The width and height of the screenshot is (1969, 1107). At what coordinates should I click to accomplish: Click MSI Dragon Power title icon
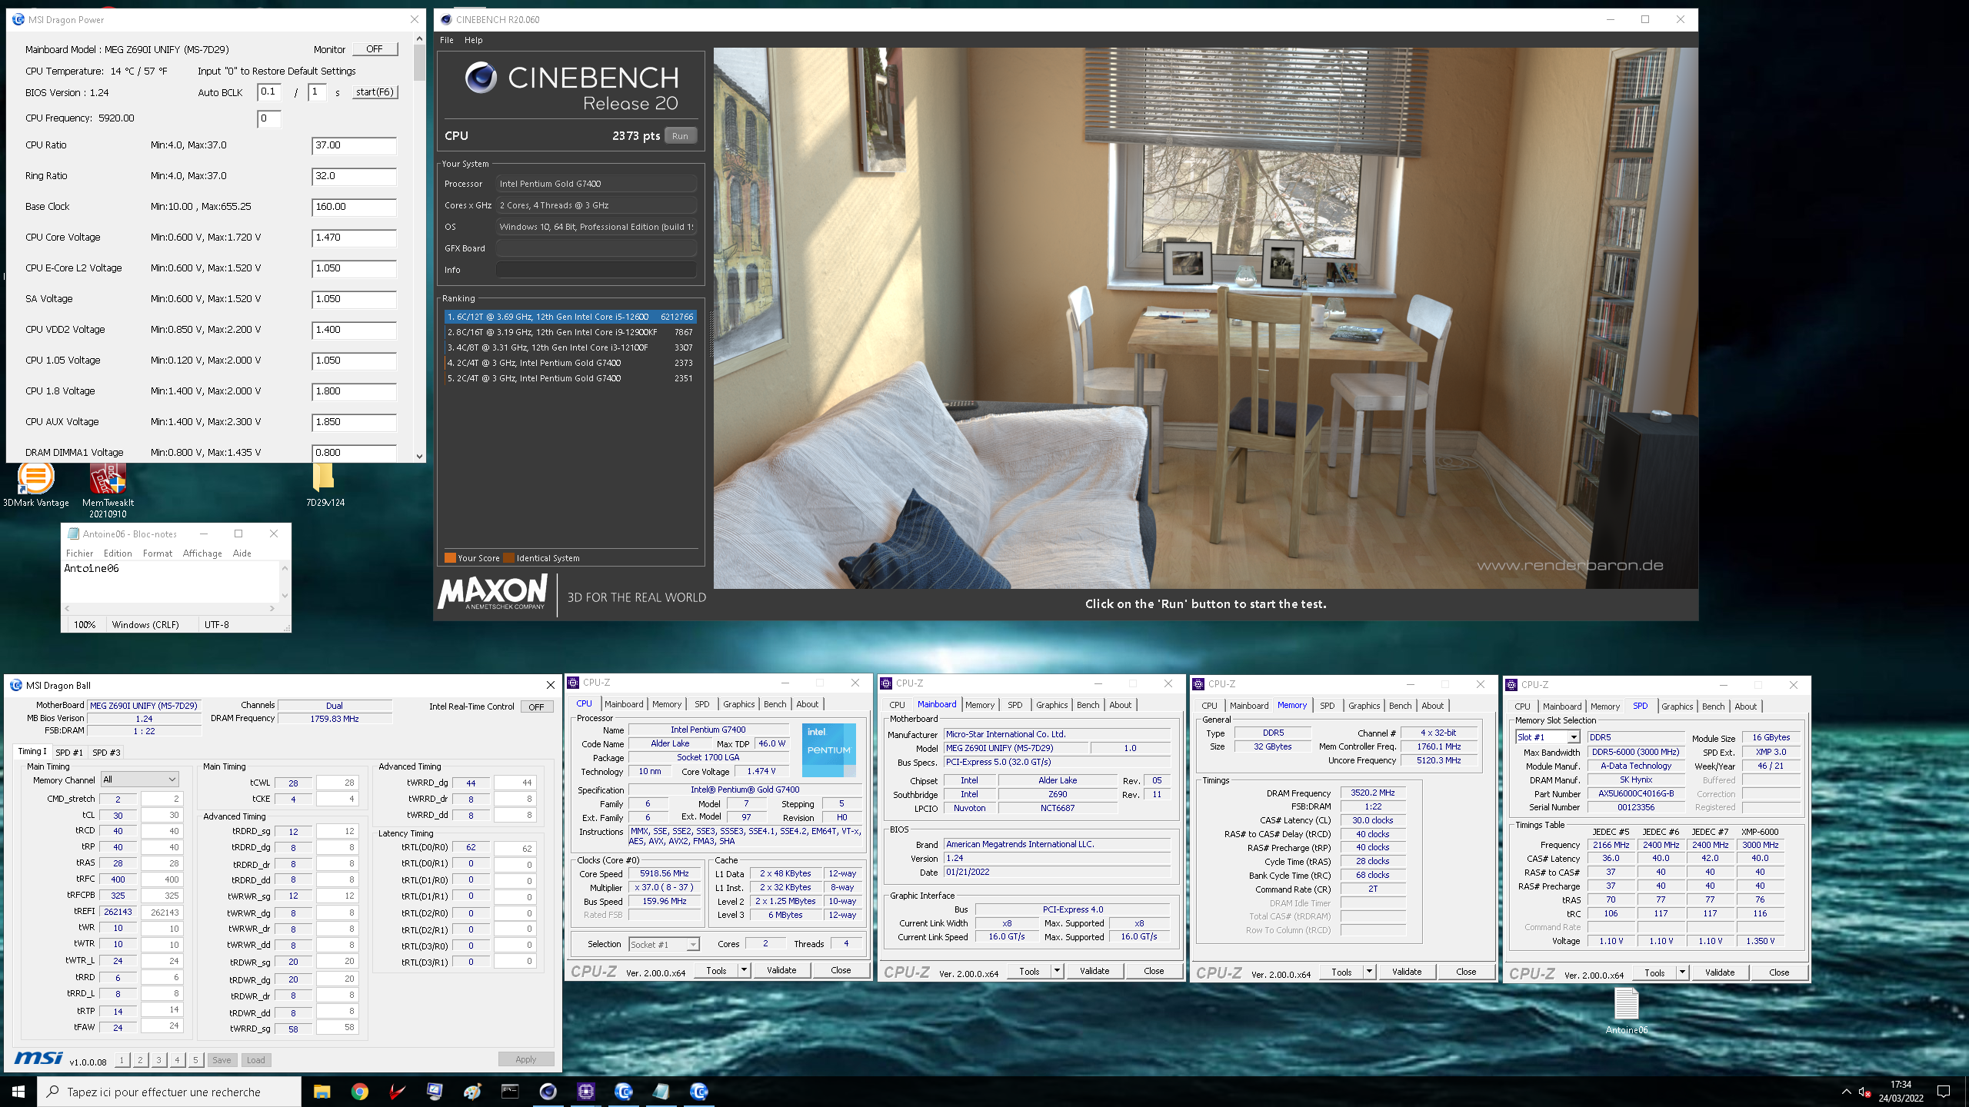pyautogui.click(x=18, y=19)
